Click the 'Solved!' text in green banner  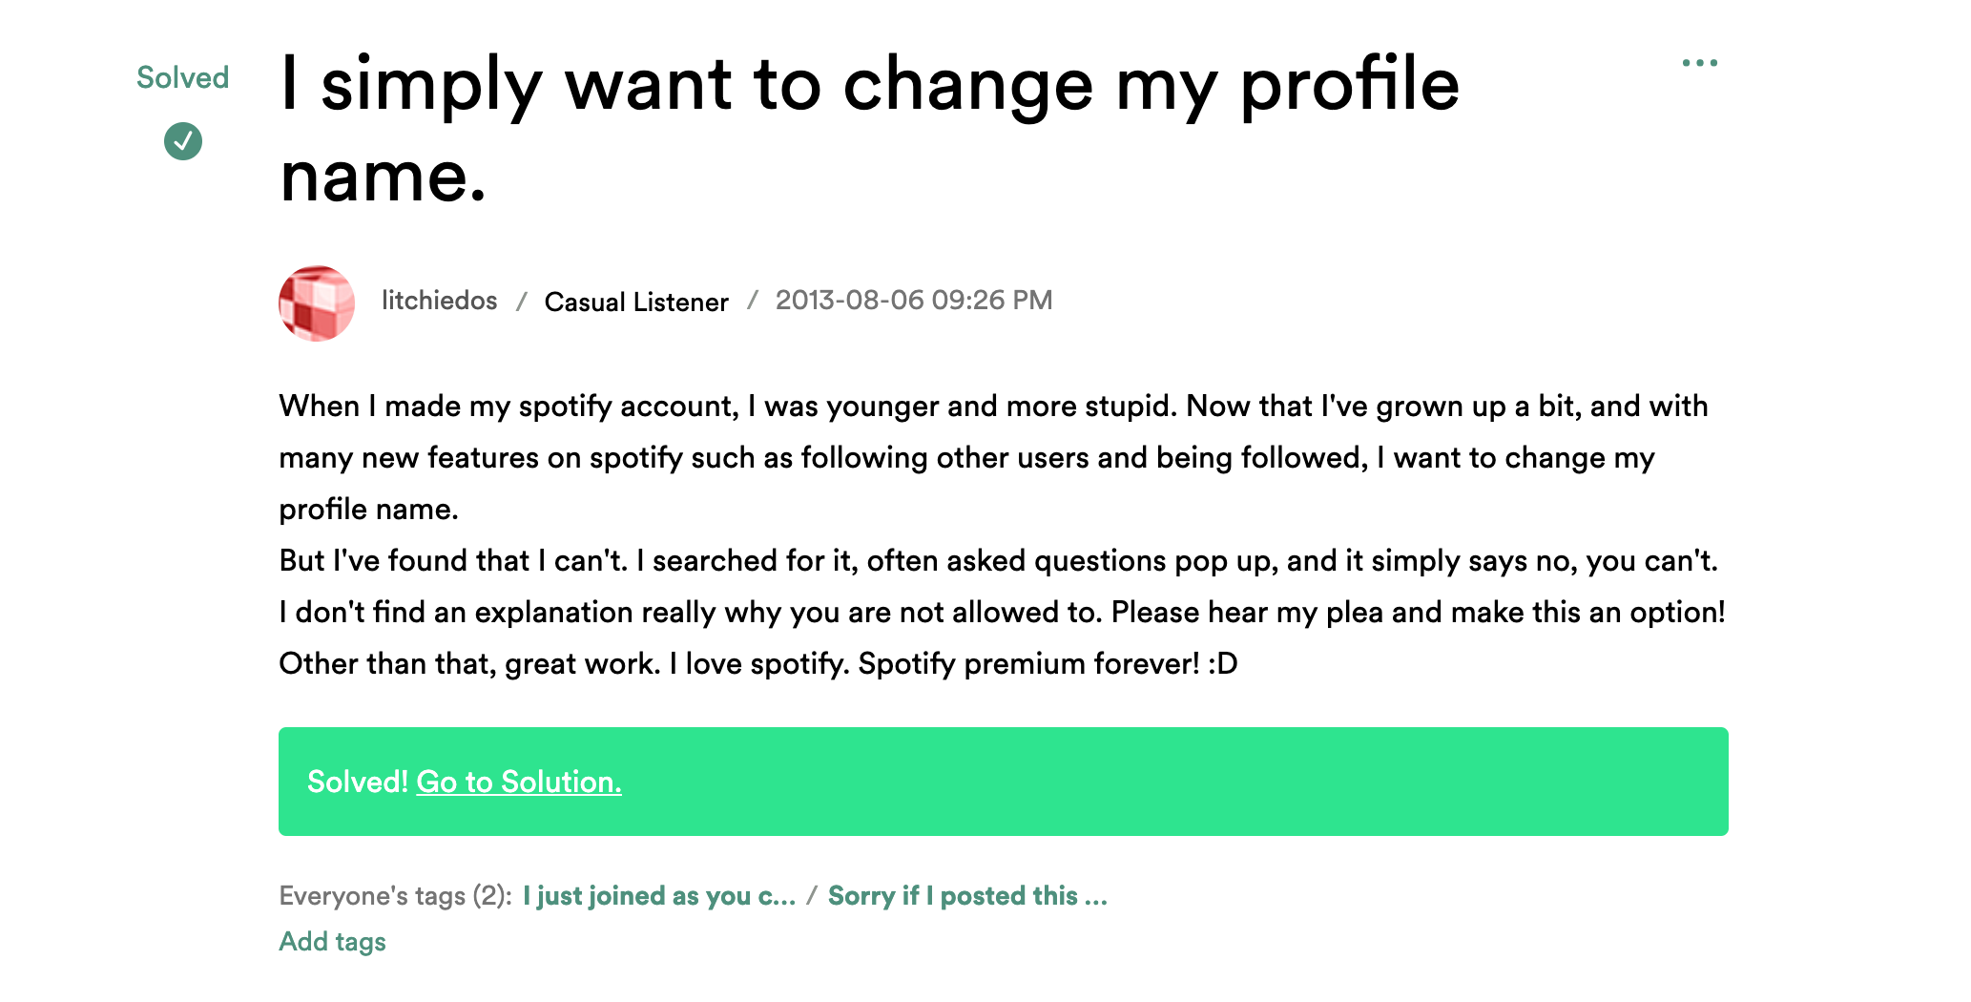358,782
